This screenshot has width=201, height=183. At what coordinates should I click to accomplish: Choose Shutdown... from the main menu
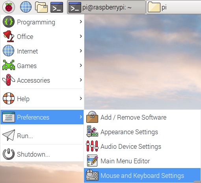pyautogui.click(x=42, y=154)
